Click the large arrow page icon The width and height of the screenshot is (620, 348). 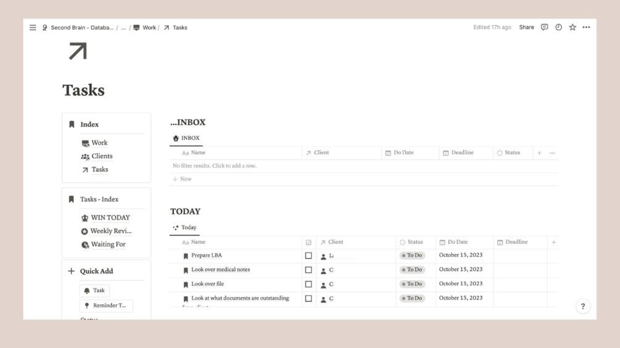(x=78, y=51)
